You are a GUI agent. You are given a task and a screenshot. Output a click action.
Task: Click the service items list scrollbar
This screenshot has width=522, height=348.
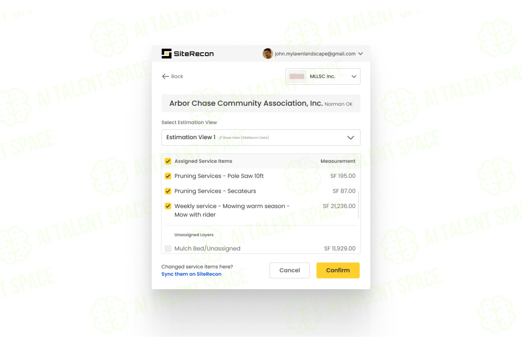(x=358, y=204)
